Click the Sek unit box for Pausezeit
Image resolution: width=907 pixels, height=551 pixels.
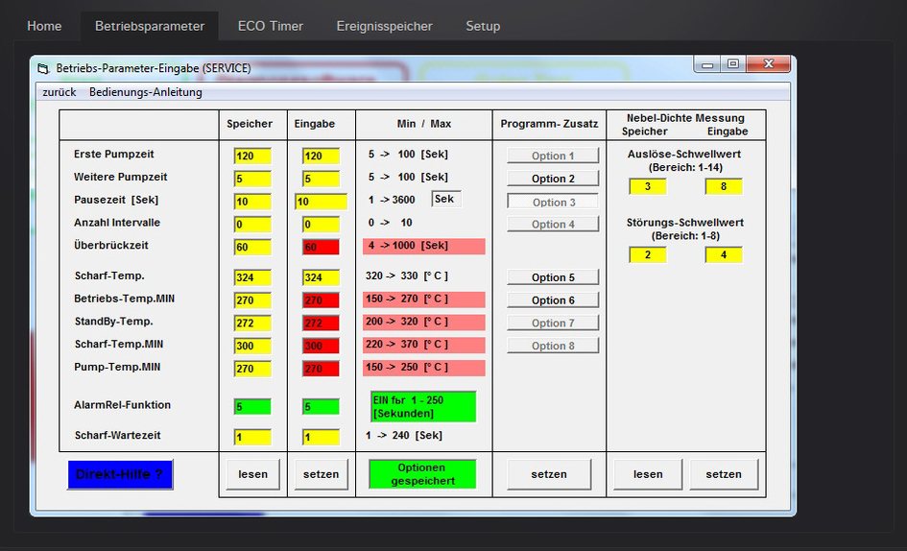(x=446, y=199)
